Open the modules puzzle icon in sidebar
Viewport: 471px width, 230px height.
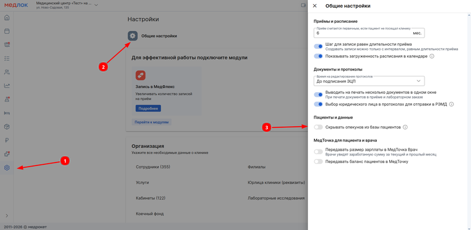(6, 154)
